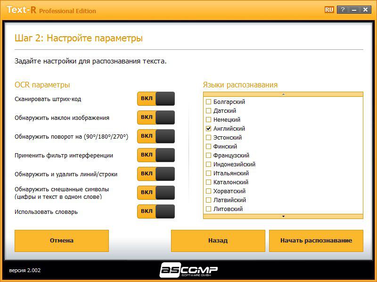Image resolution: width=377 pixels, height=282 pixels.
Task: Close the Text-R window
Action: coord(366,10)
